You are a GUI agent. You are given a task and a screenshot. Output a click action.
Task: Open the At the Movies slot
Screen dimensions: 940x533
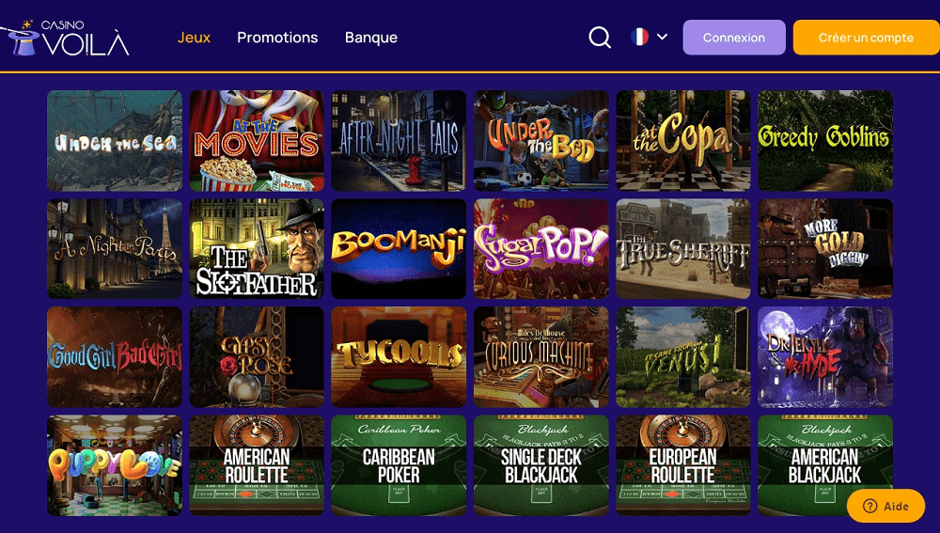(x=257, y=141)
